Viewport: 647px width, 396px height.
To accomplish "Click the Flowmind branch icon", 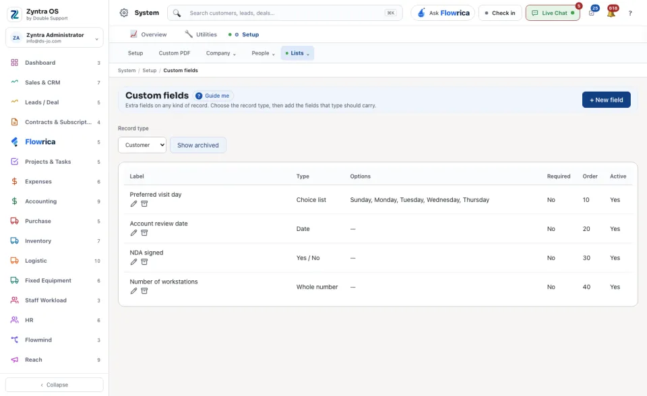I will click(x=14, y=339).
